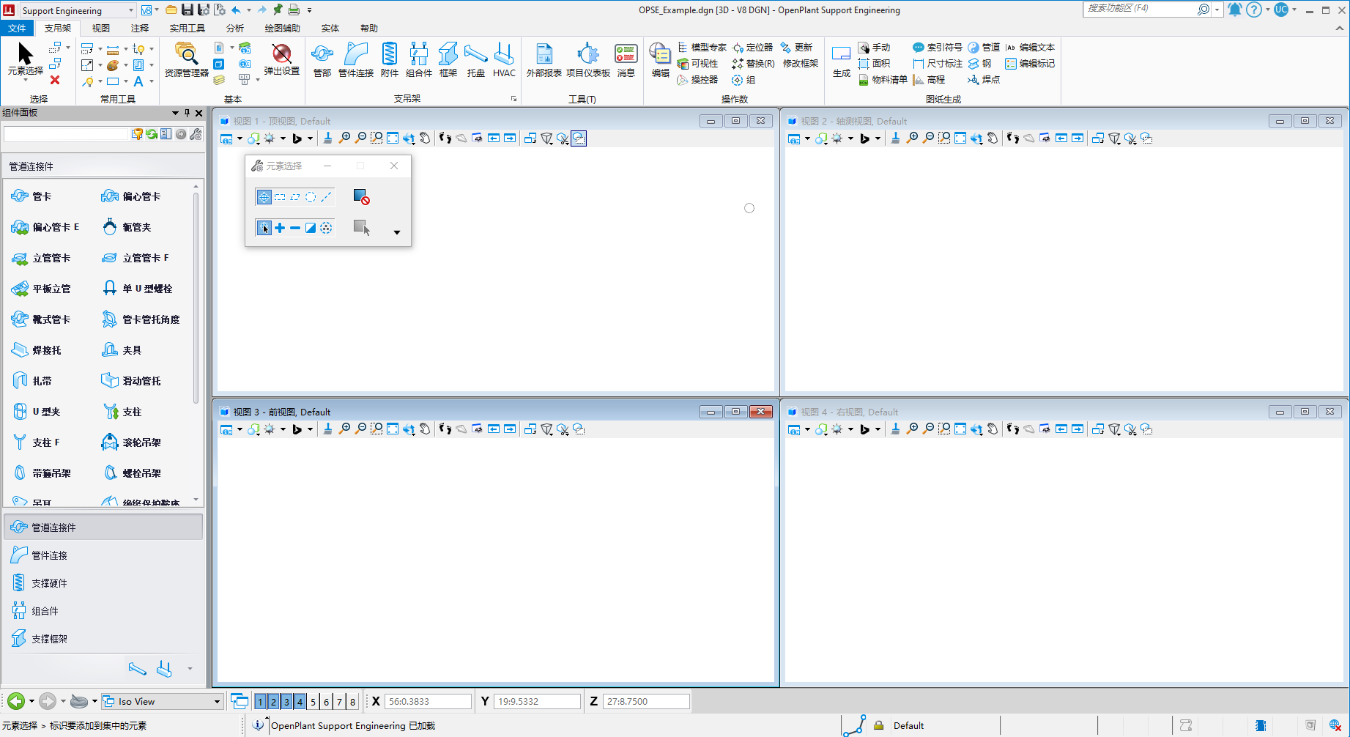Select the 支撑硬件 category button

(49, 583)
